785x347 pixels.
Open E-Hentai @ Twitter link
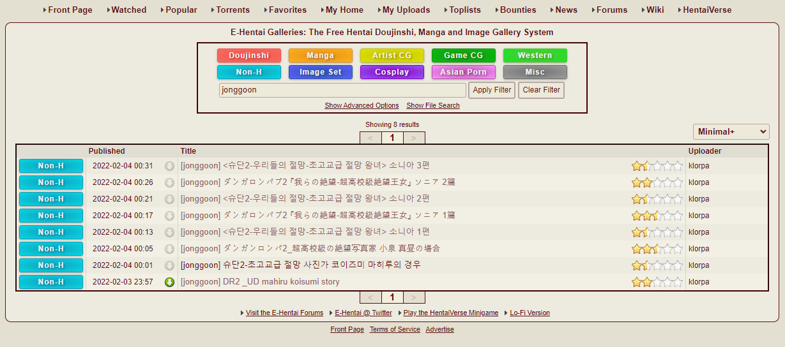tap(363, 313)
